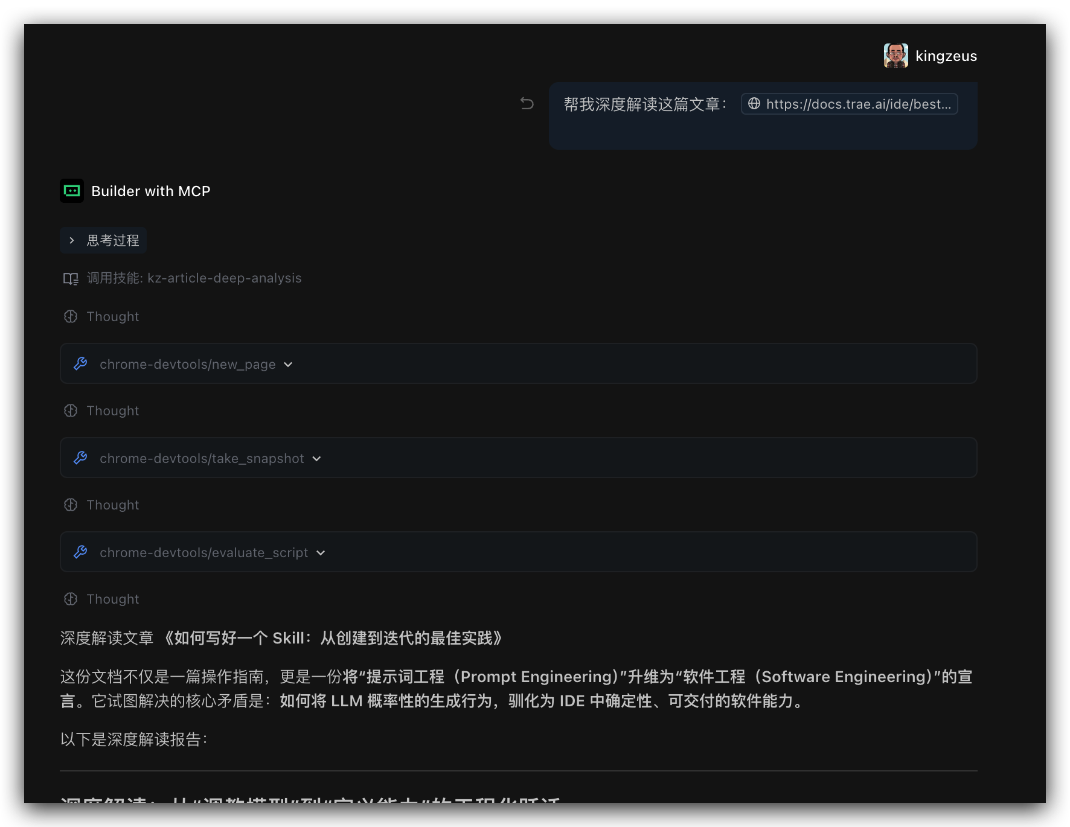Viewport: 1070px width, 827px height.
Task: Click the undo arrow beside the user message
Action: tap(527, 104)
